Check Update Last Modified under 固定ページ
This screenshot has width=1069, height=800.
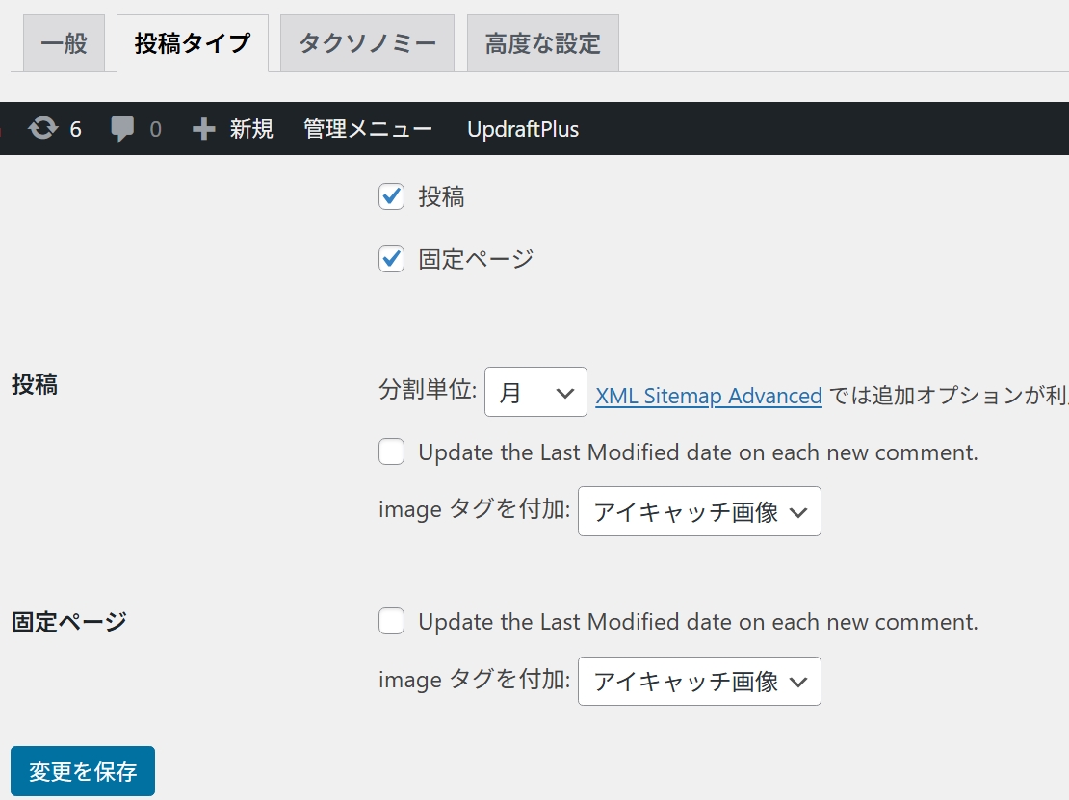pyautogui.click(x=391, y=621)
